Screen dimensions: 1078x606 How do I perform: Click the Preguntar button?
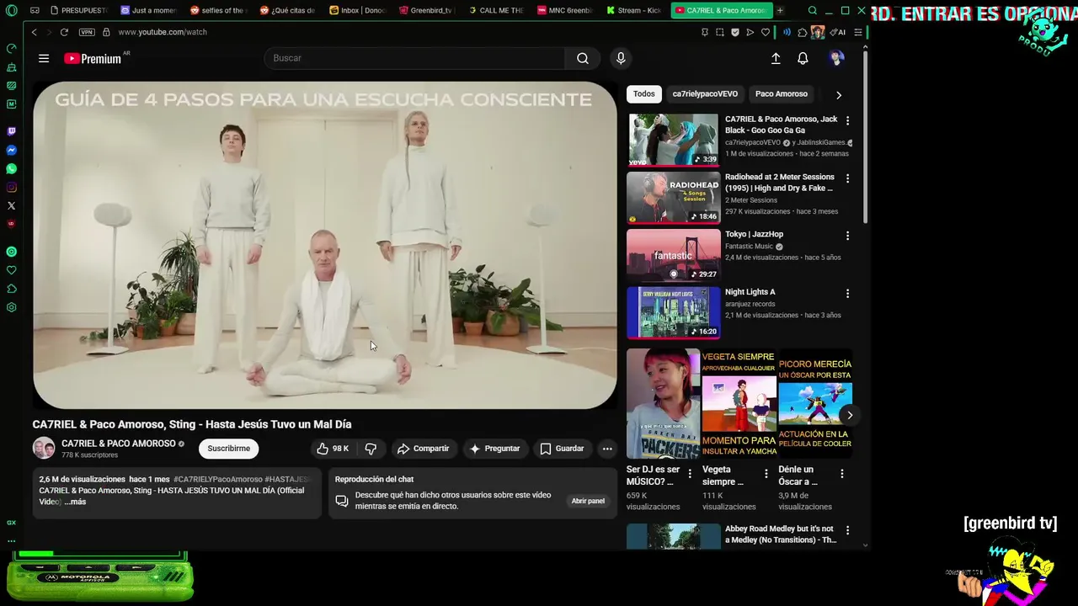tap(495, 449)
